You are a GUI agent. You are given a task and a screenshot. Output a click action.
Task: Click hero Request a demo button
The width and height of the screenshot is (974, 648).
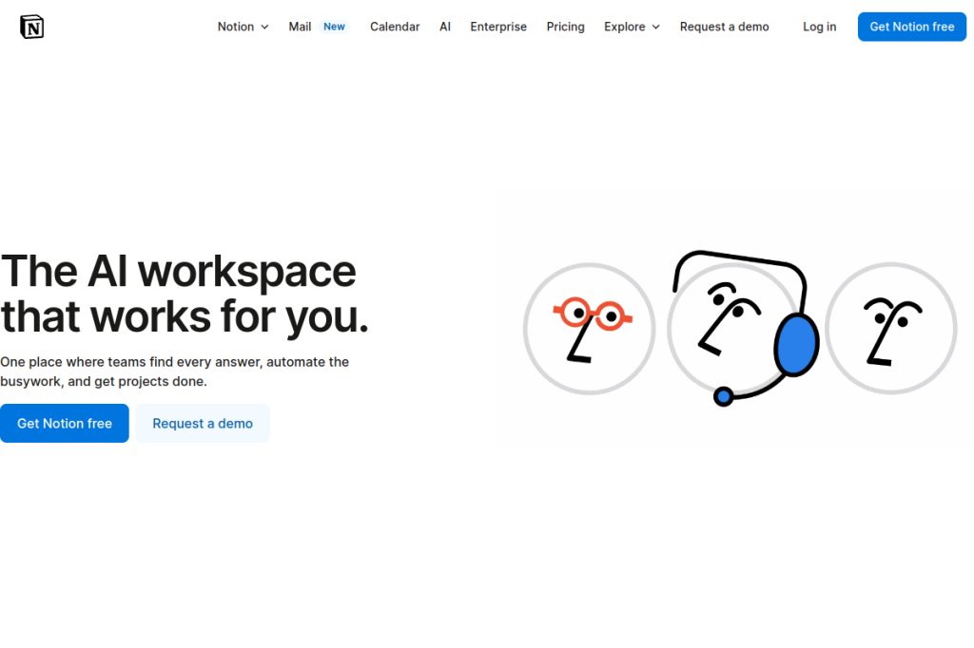click(x=203, y=424)
